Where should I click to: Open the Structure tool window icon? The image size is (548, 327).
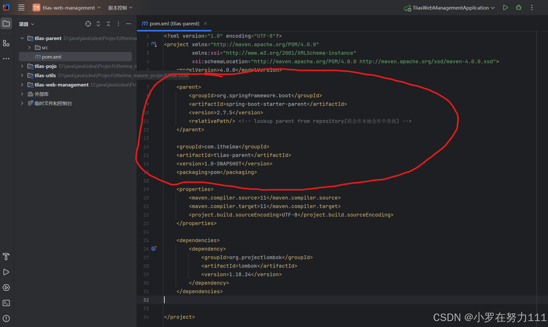click(6, 43)
